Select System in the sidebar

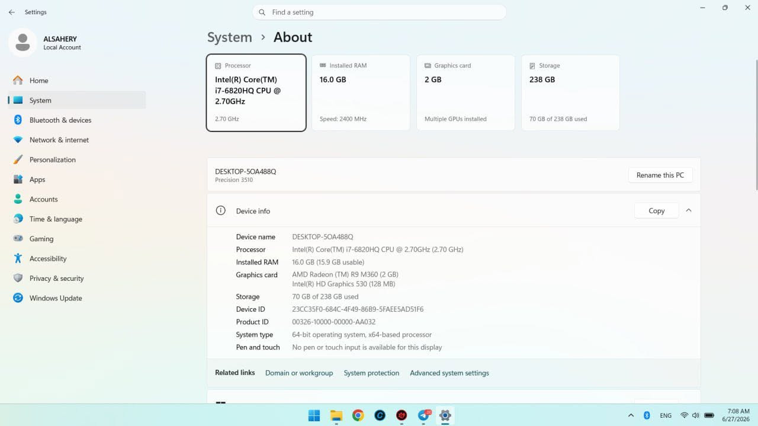point(76,100)
